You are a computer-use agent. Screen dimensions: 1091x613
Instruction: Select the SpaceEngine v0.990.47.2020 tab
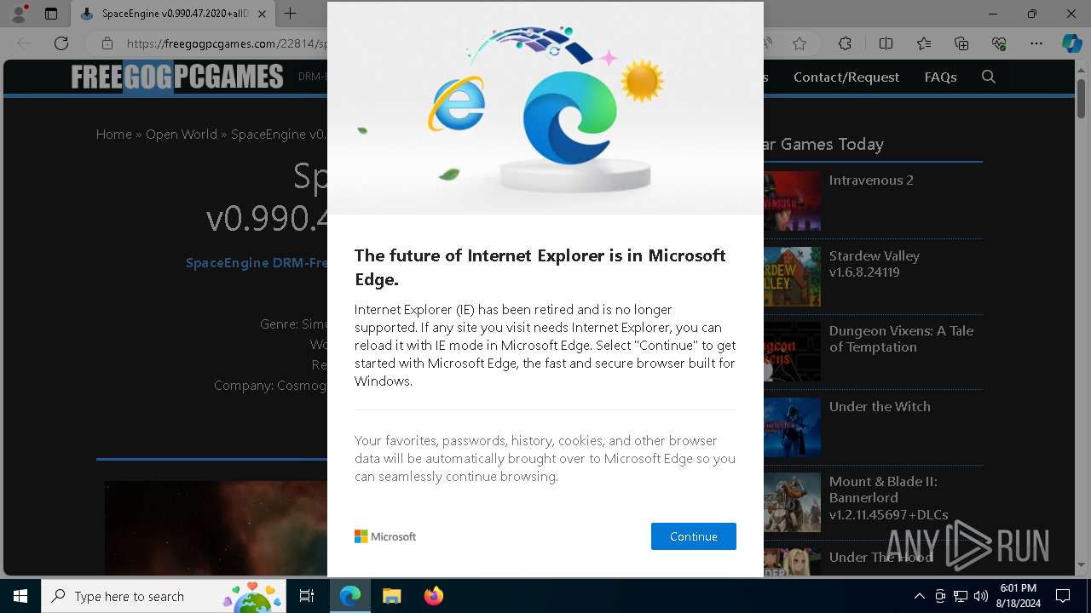pos(173,14)
